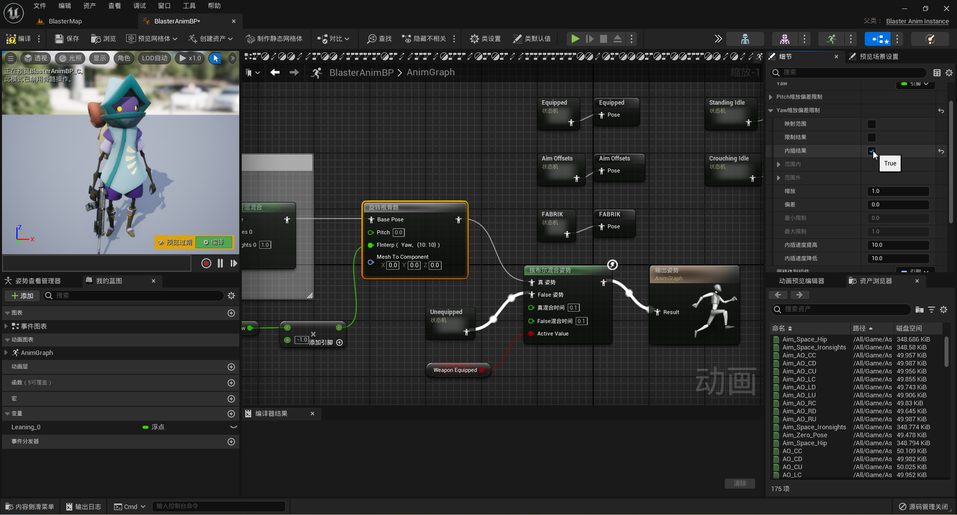The height and width of the screenshot is (515, 957).
Task: Click the yellow 预览过期 button
Action: (x=175, y=242)
